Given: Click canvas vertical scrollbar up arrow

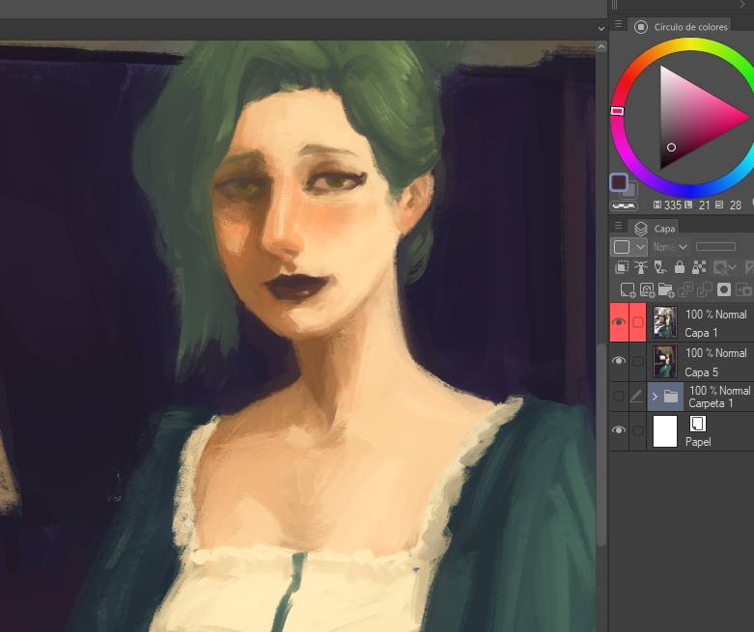Looking at the screenshot, I should [x=601, y=46].
